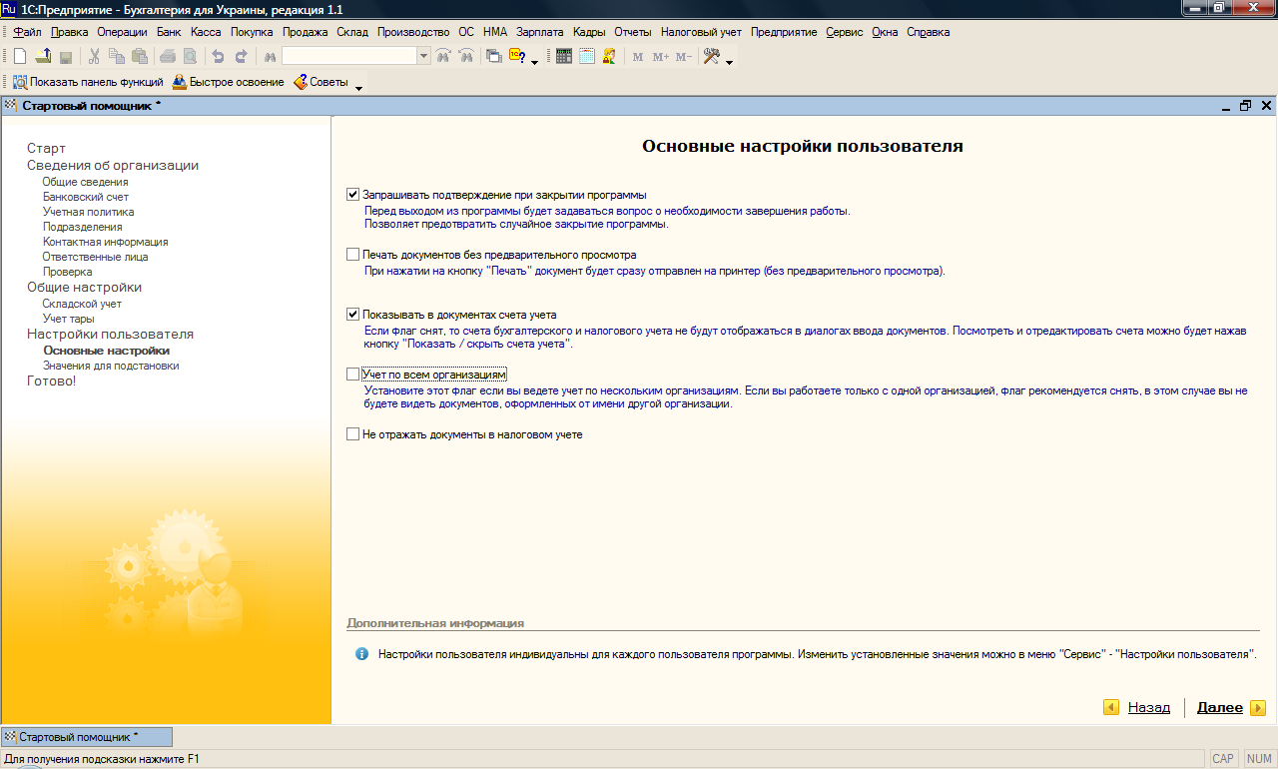Click the Print toolbar icon

coord(167,57)
